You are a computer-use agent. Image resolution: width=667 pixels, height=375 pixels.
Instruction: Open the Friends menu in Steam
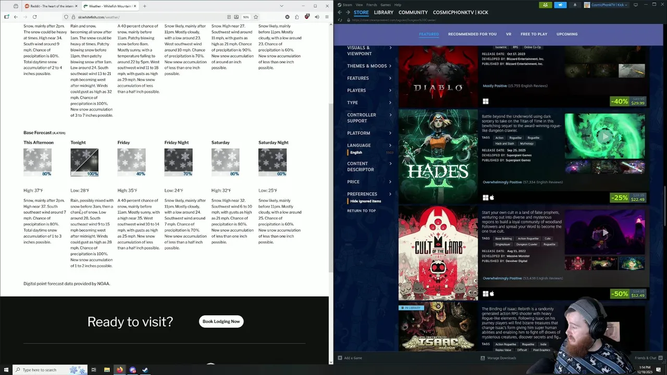[372, 5]
